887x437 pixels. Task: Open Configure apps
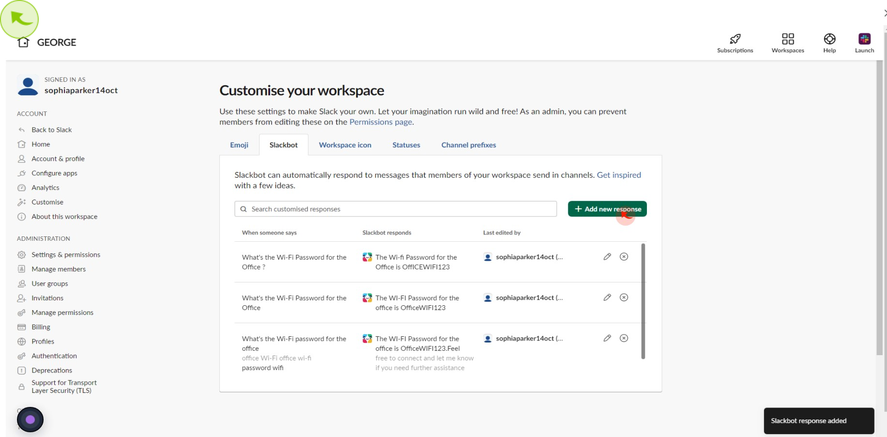click(x=54, y=173)
